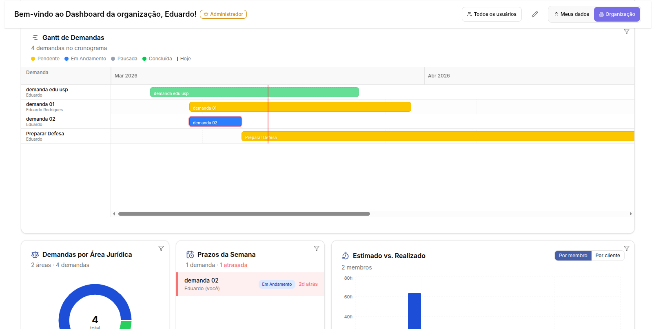This screenshot has height=329, width=656.
Task: Click the blue bar in Estimado chart
Action: point(414,311)
